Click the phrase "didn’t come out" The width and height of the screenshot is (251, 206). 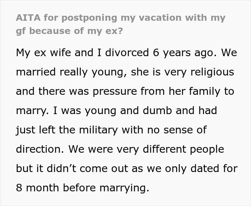point(95,168)
